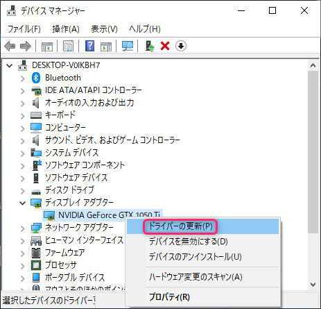Open the Properties toolbar icon
The width and height of the screenshot is (321, 309).
pyautogui.click(x=69, y=46)
